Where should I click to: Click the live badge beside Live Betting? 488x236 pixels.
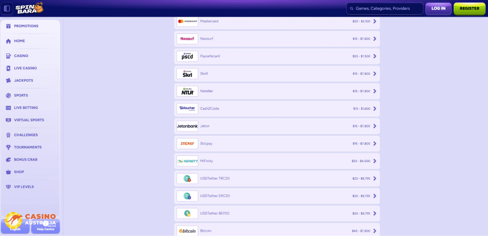9,108
